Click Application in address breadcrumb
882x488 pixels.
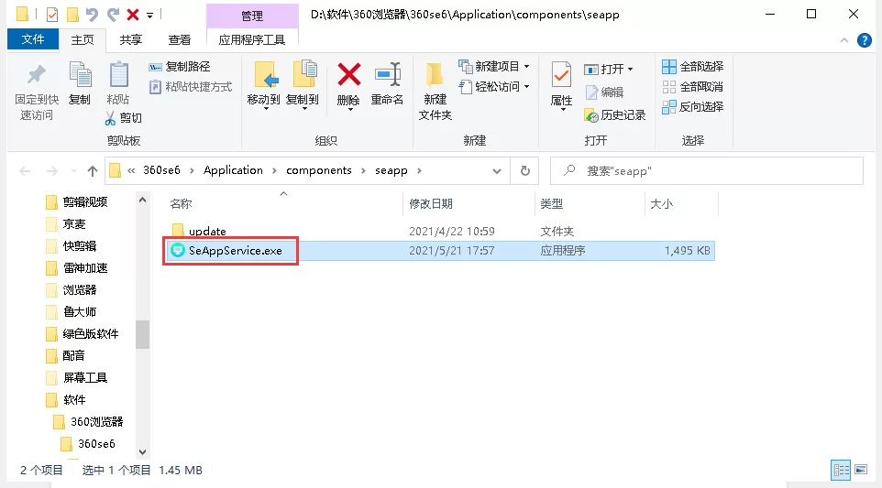tap(233, 170)
